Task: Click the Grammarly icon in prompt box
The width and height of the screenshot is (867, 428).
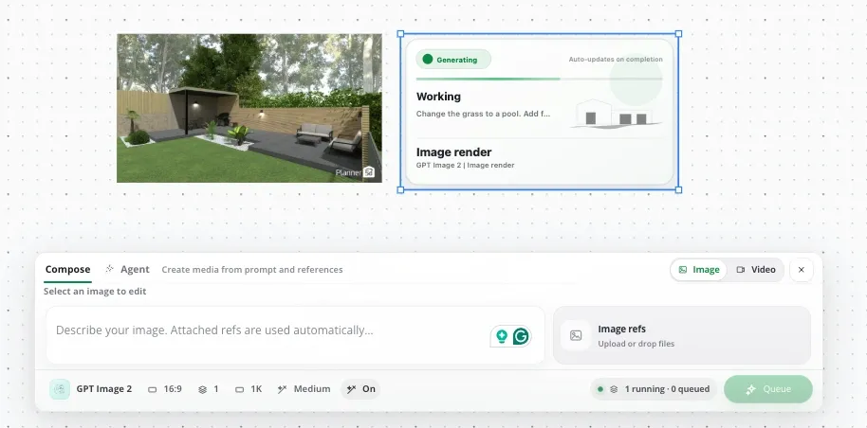Action: 521,336
